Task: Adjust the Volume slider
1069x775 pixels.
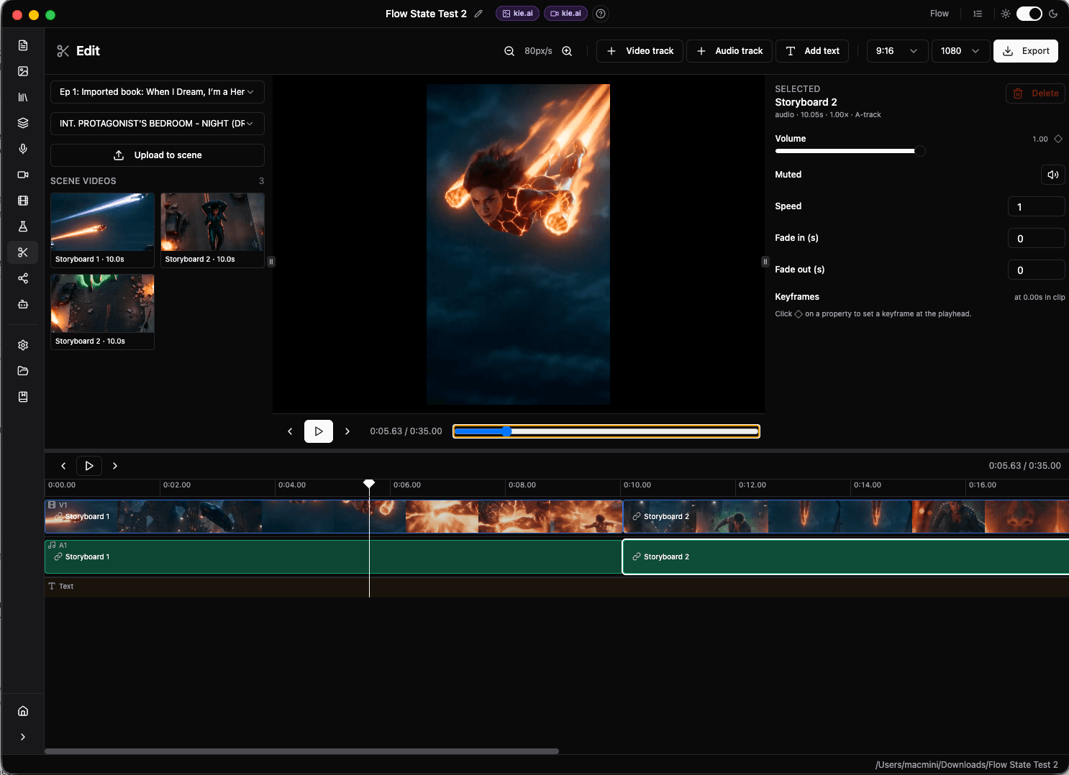Action: [850, 151]
